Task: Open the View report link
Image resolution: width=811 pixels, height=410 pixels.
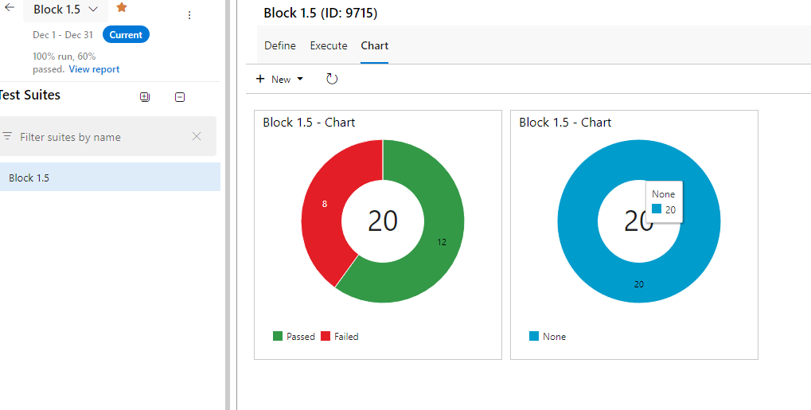Action: [94, 69]
